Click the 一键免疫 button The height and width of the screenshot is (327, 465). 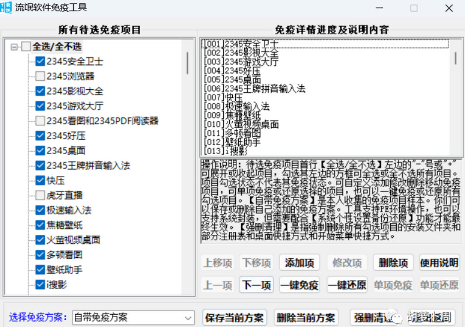click(x=300, y=285)
